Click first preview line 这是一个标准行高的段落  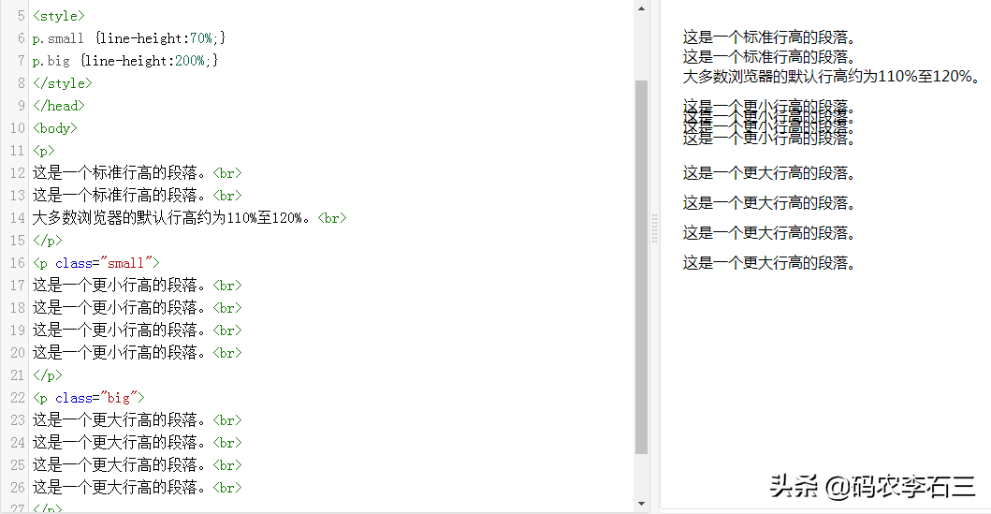[x=769, y=37]
